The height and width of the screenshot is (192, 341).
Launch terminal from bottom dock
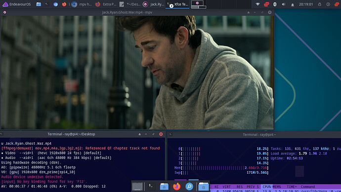point(151,187)
